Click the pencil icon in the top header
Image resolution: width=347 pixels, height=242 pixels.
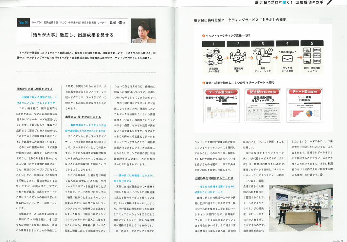(329, 2)
